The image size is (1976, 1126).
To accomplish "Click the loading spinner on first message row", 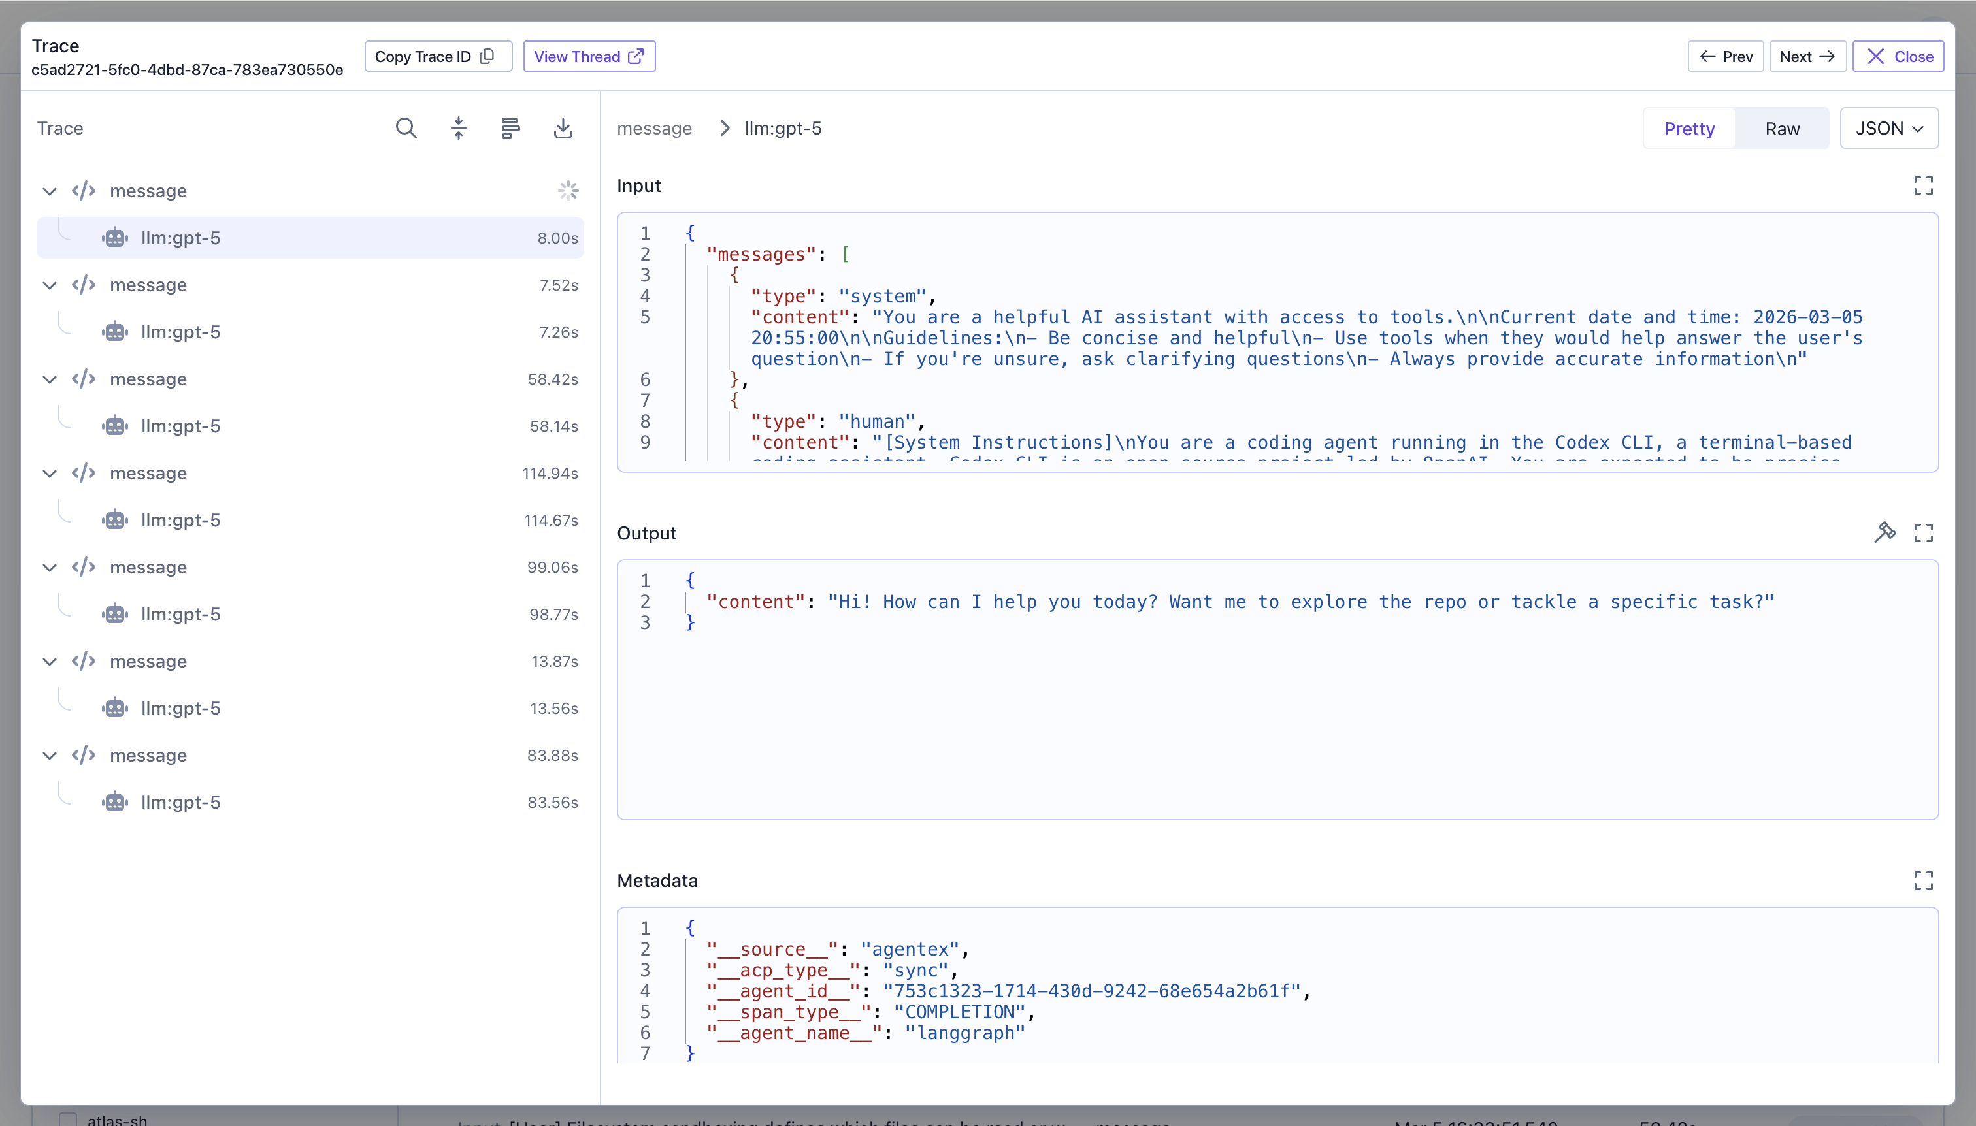I will 568,191.
